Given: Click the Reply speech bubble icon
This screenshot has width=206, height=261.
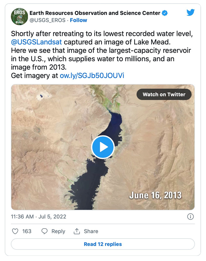Looking at the screenshot, I should [x=45, y=231].
